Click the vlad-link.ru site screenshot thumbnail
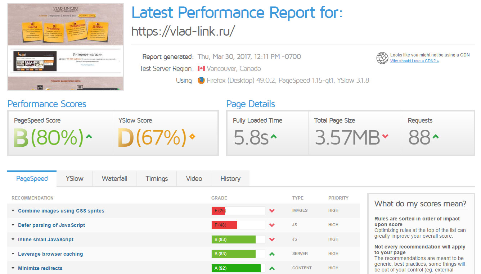Screen dimensions: 481x274 click(66, 47)
